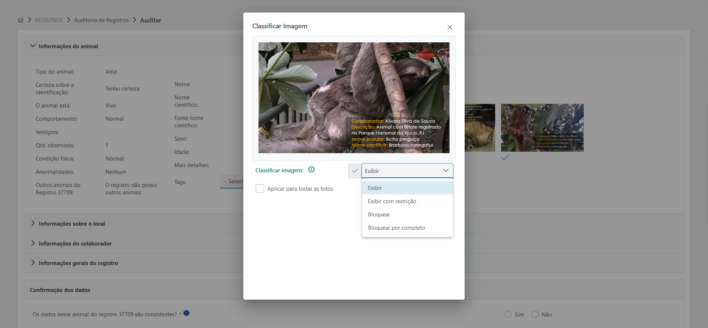This screenshot has height=328, width=708.
Task: Close the Classificar Imagem dialog
Action: (x=450, y=27)
